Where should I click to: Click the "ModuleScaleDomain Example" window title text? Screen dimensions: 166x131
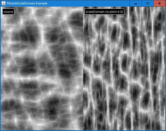pyautogui.click(x=25, y=3)
